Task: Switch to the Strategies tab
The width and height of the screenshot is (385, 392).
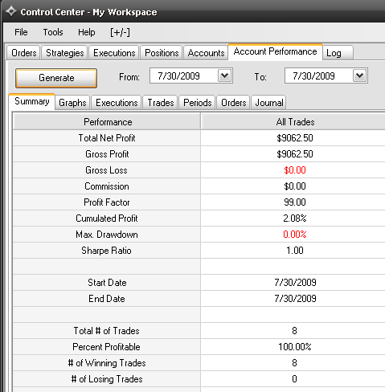Action: click(x=65, y=53)
